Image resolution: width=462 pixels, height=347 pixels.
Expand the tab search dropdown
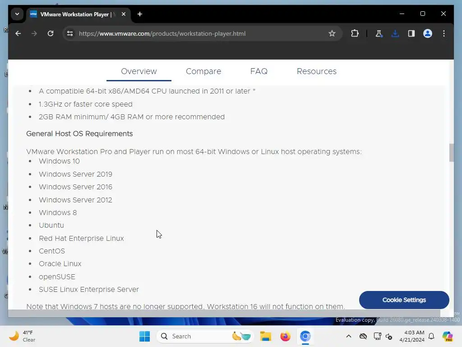point(17,14)
